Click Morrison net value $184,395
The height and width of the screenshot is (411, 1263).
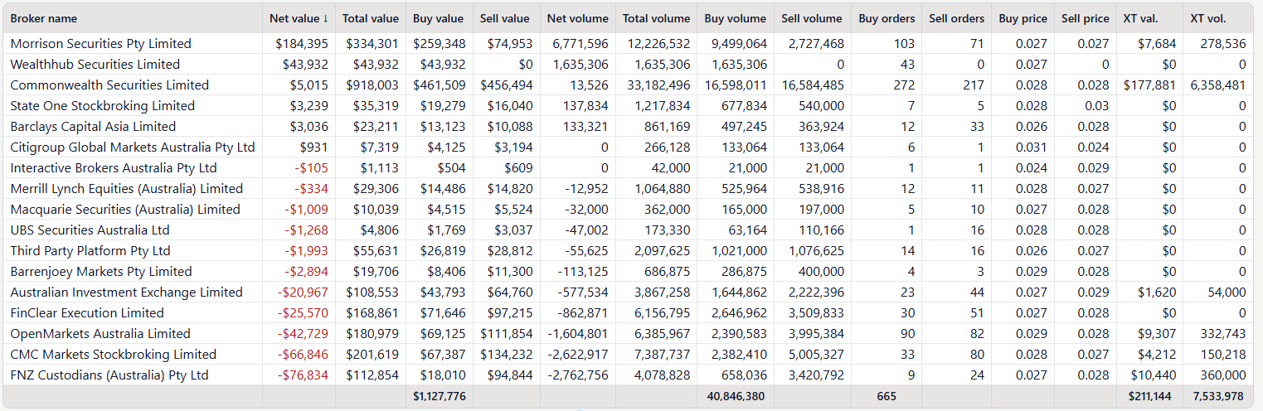(302, 43)
